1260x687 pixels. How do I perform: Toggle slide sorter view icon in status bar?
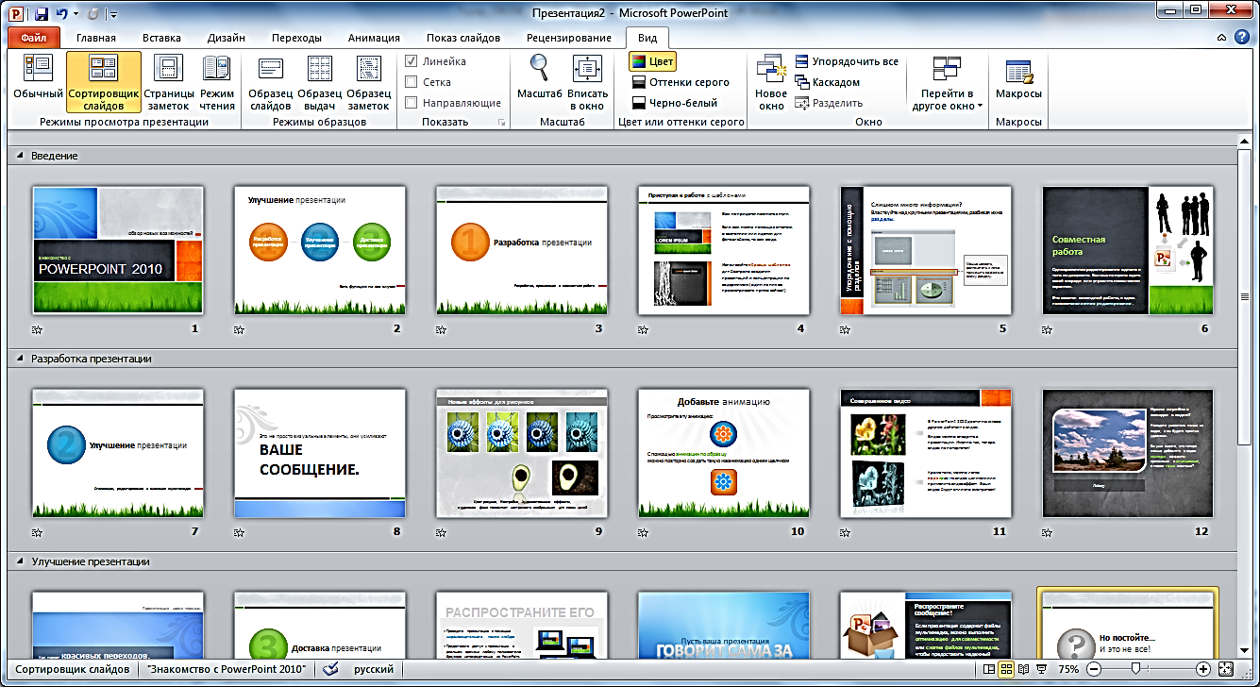click(x=1006, y=669)
